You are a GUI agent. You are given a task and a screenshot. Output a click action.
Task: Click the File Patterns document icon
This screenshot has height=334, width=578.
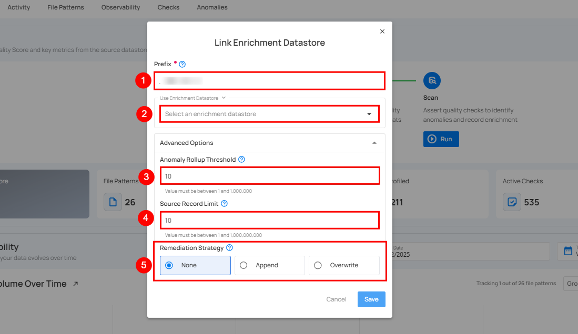pyautogui.click(x=113, y=202)
